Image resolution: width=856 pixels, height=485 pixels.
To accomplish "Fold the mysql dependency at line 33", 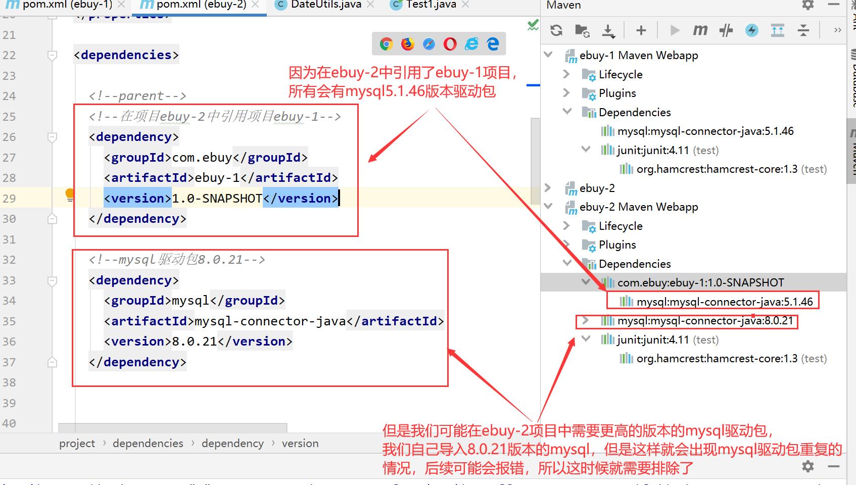I will [52, 280].
